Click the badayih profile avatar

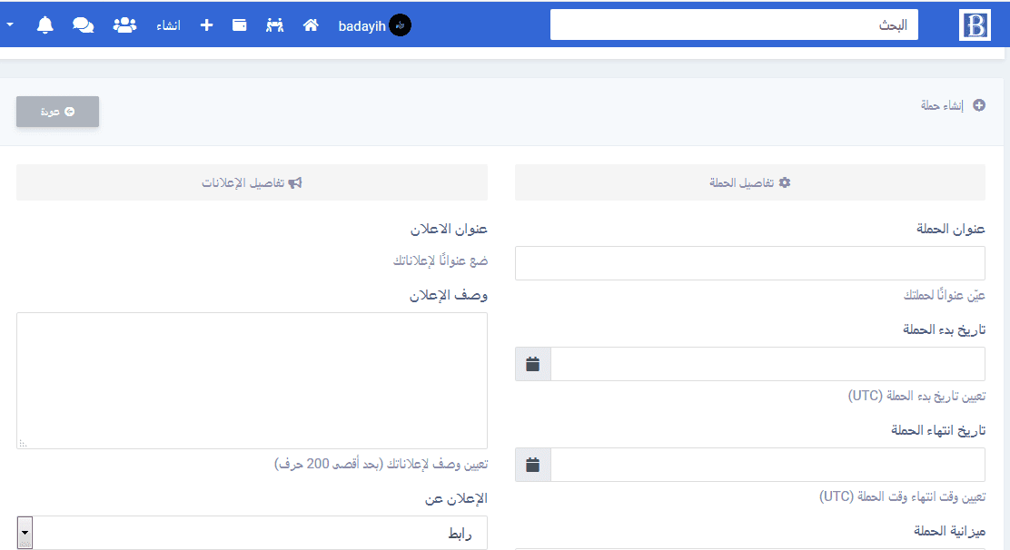tap(400, 25)
